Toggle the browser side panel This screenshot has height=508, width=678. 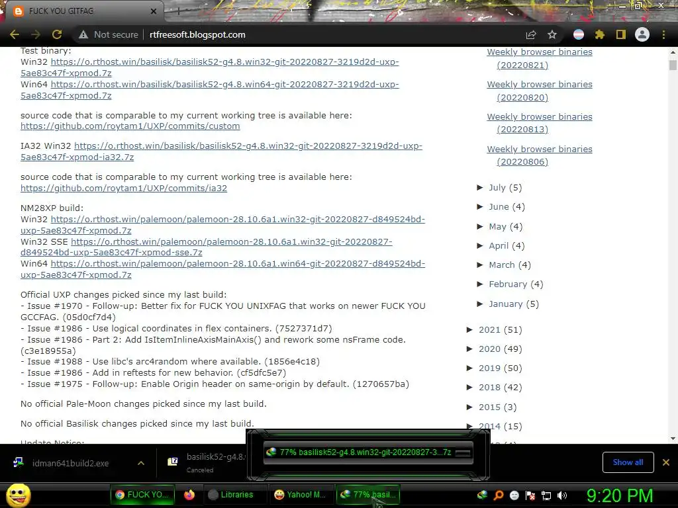tap(621, 34)
